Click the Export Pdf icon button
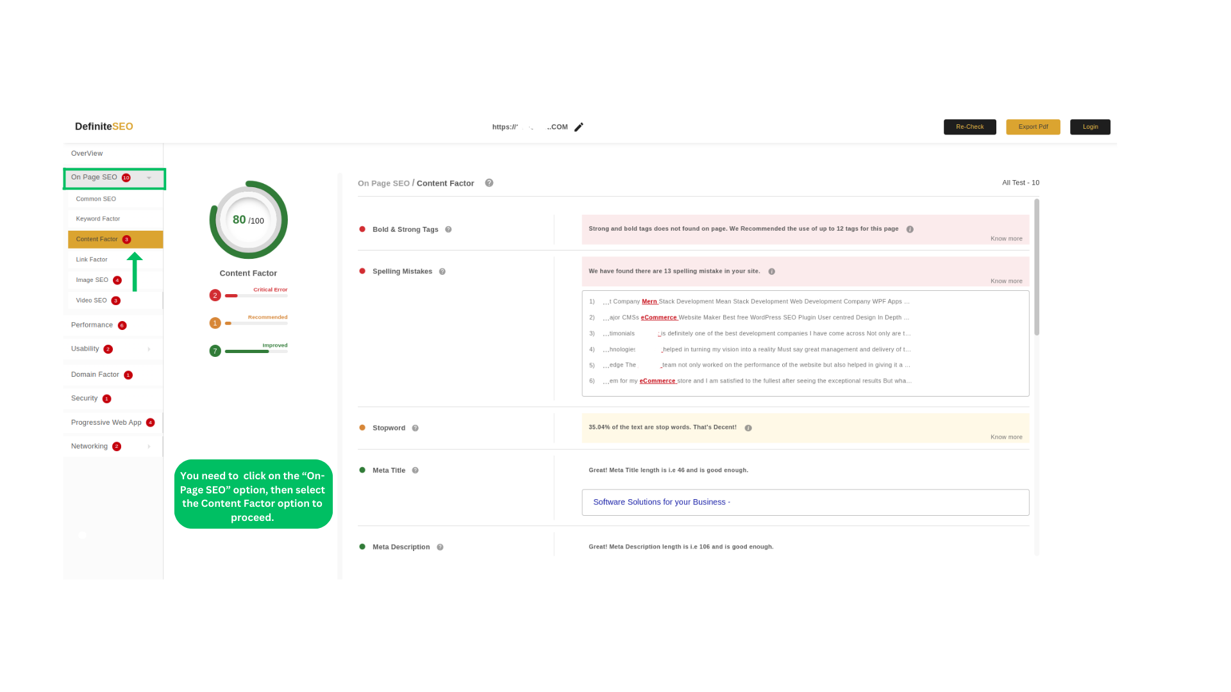Image resolution: width=1231 pixels, height=692 pixels. 1033,127
